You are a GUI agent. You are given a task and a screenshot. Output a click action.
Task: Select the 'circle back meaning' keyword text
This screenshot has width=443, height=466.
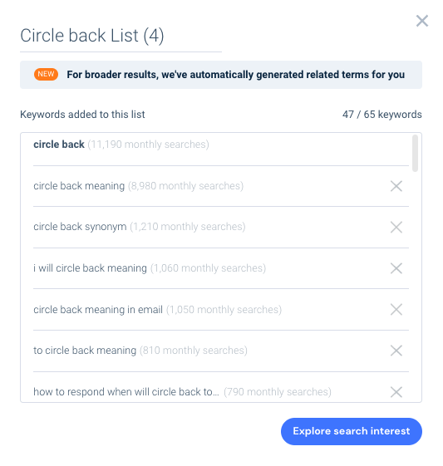(x=79, y=186)
